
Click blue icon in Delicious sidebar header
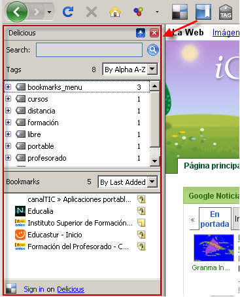pyautogui.click(x=141, y=33)
